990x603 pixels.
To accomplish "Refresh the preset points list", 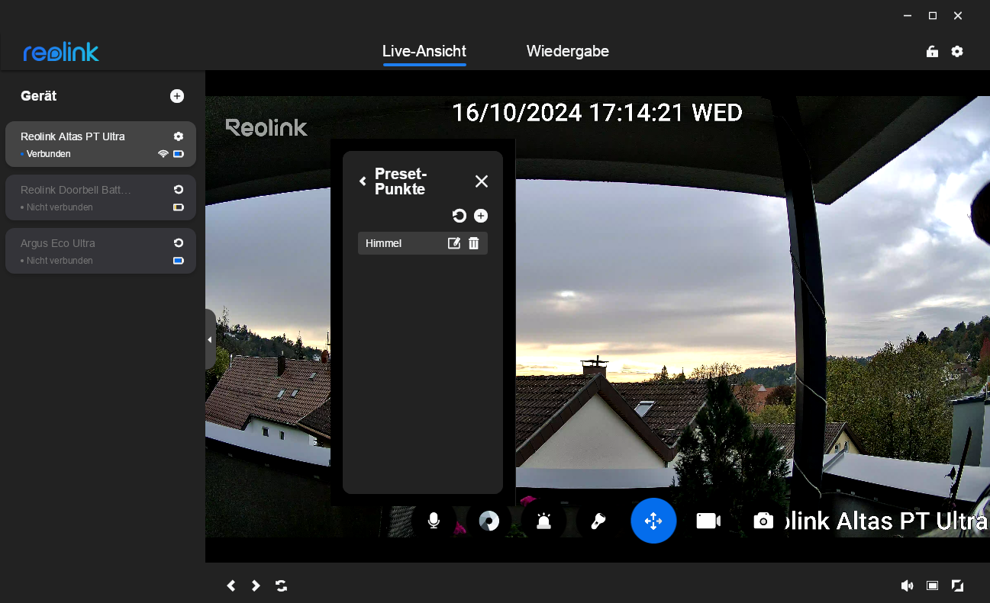I will click(460, 217).
